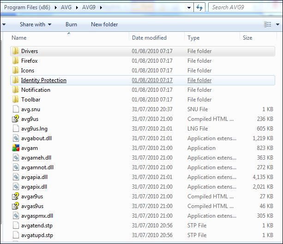This screenshot has height=244, width=283.
Task: Click the 2,021 KB size value
Action: click(x=263, y=187)
